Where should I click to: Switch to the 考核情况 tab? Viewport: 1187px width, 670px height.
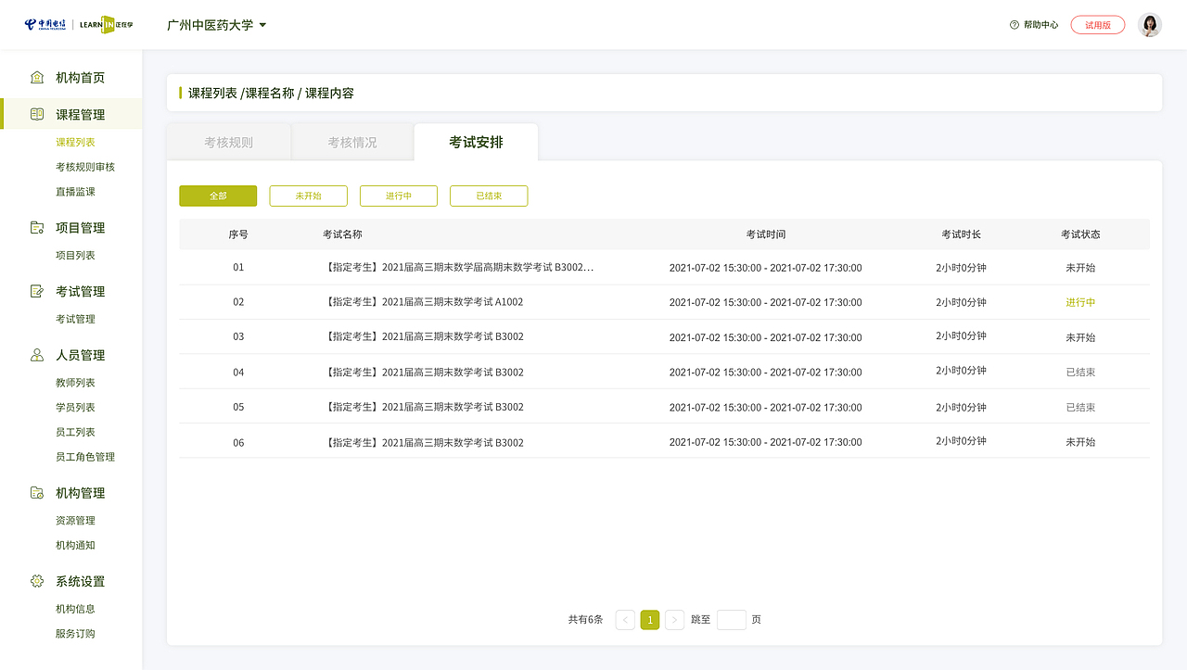[352, 143]
